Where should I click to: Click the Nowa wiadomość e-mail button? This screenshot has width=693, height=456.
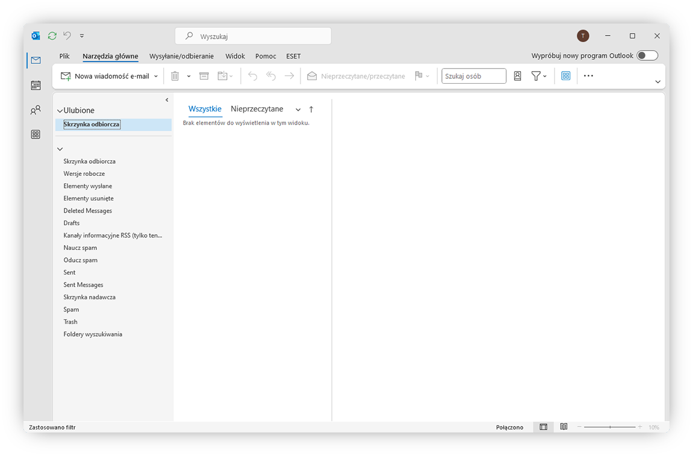[x=107, y=75]
